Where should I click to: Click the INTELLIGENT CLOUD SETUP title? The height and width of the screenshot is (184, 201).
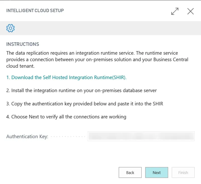coord(35,11)
